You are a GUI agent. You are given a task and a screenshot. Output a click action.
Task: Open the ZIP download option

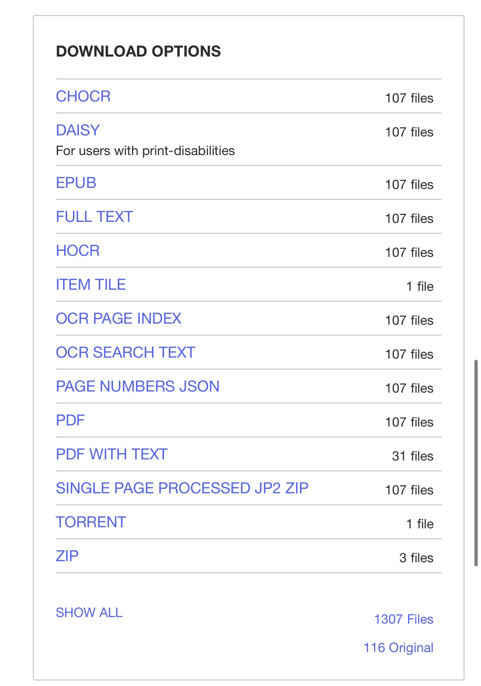pos(67,556)
